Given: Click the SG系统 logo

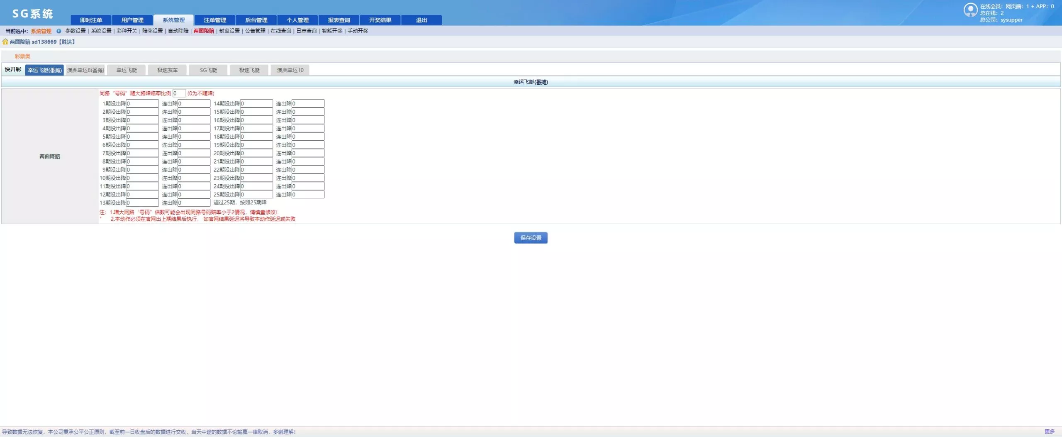Looking at the screenshot, I should [x=32, y=14].
